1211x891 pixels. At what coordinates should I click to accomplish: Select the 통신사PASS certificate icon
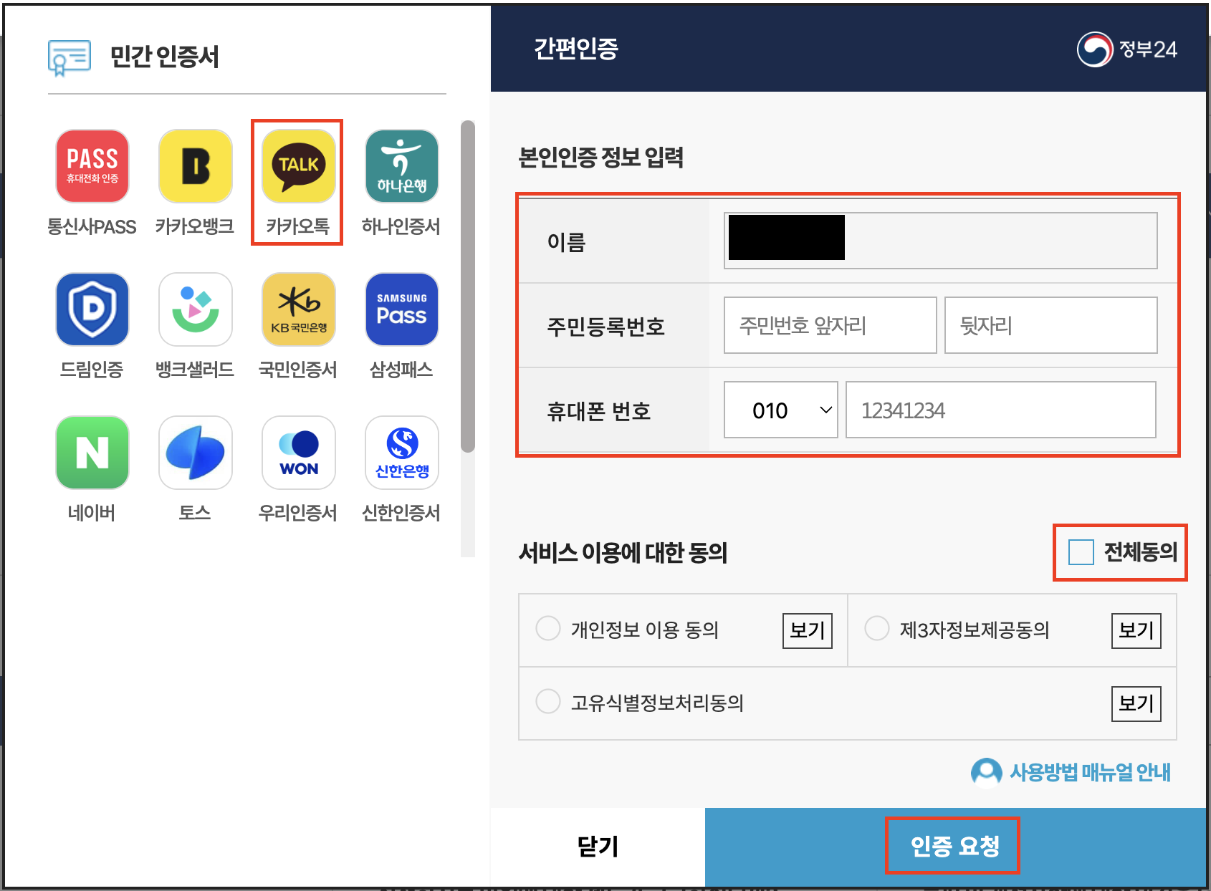pyautogui.click(x=92, y=166)
